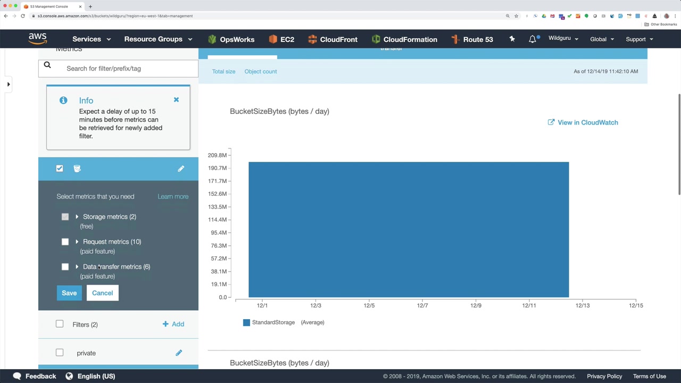Open the View in CloudWatch link
Viewport: 681px width, 383px height.
[x=588, y=122]
